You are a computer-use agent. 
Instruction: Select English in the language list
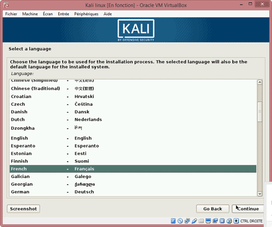[133, 138]
